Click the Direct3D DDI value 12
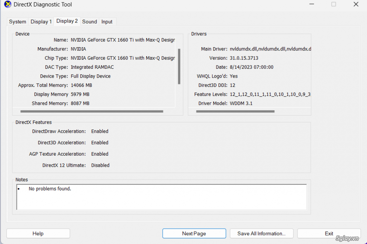This screenshot has width=367, height=244. click(x=232, y=85)
